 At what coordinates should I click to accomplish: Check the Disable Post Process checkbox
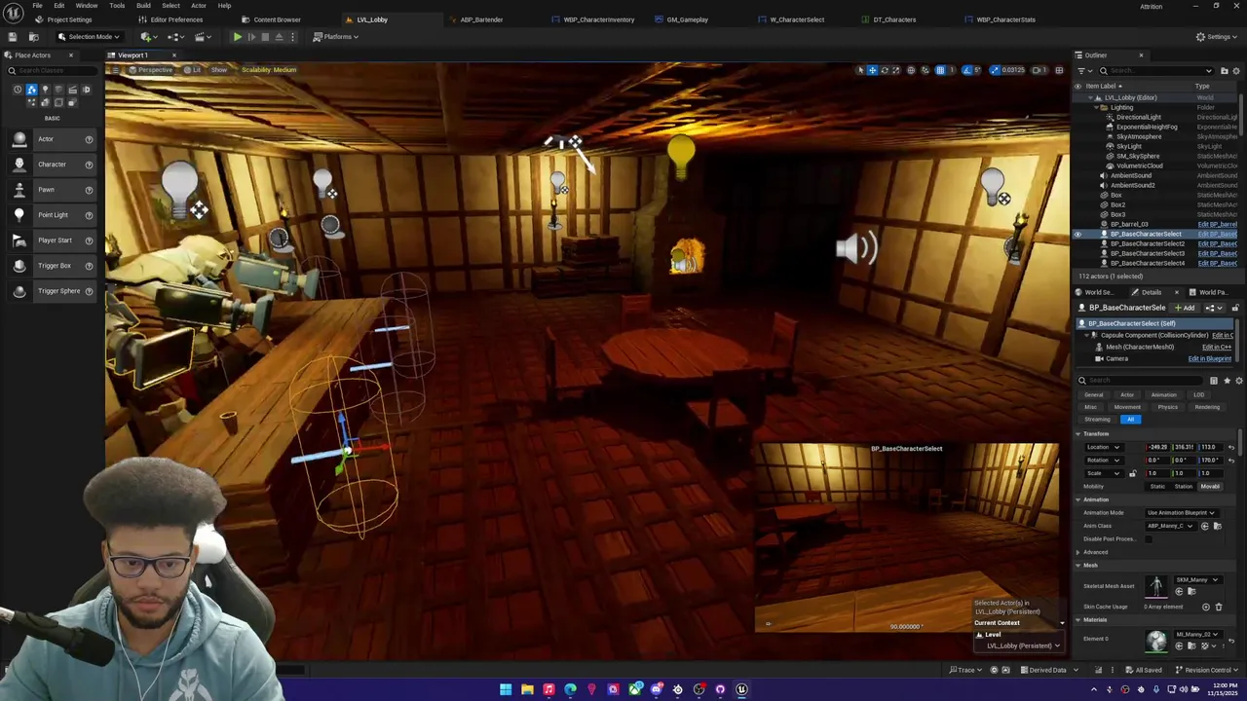click(1149, 539)
